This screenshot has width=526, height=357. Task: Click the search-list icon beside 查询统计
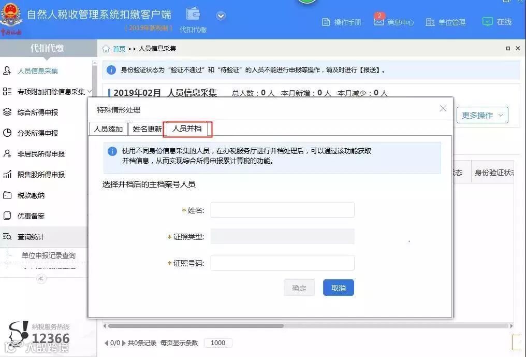point(7,236)
